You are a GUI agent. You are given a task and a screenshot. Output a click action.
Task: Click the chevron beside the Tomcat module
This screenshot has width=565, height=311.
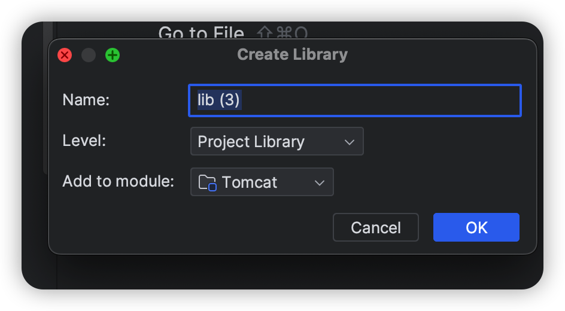pyautogui.click(x=320, y=183)
